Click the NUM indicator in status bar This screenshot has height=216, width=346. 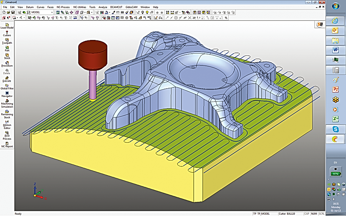tap(314, 214)
